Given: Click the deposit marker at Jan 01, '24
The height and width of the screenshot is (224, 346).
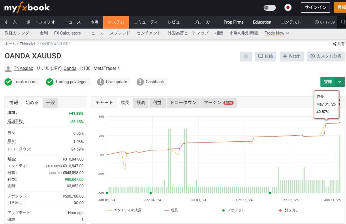Looking at the screenshot, I should click(107, 193).
